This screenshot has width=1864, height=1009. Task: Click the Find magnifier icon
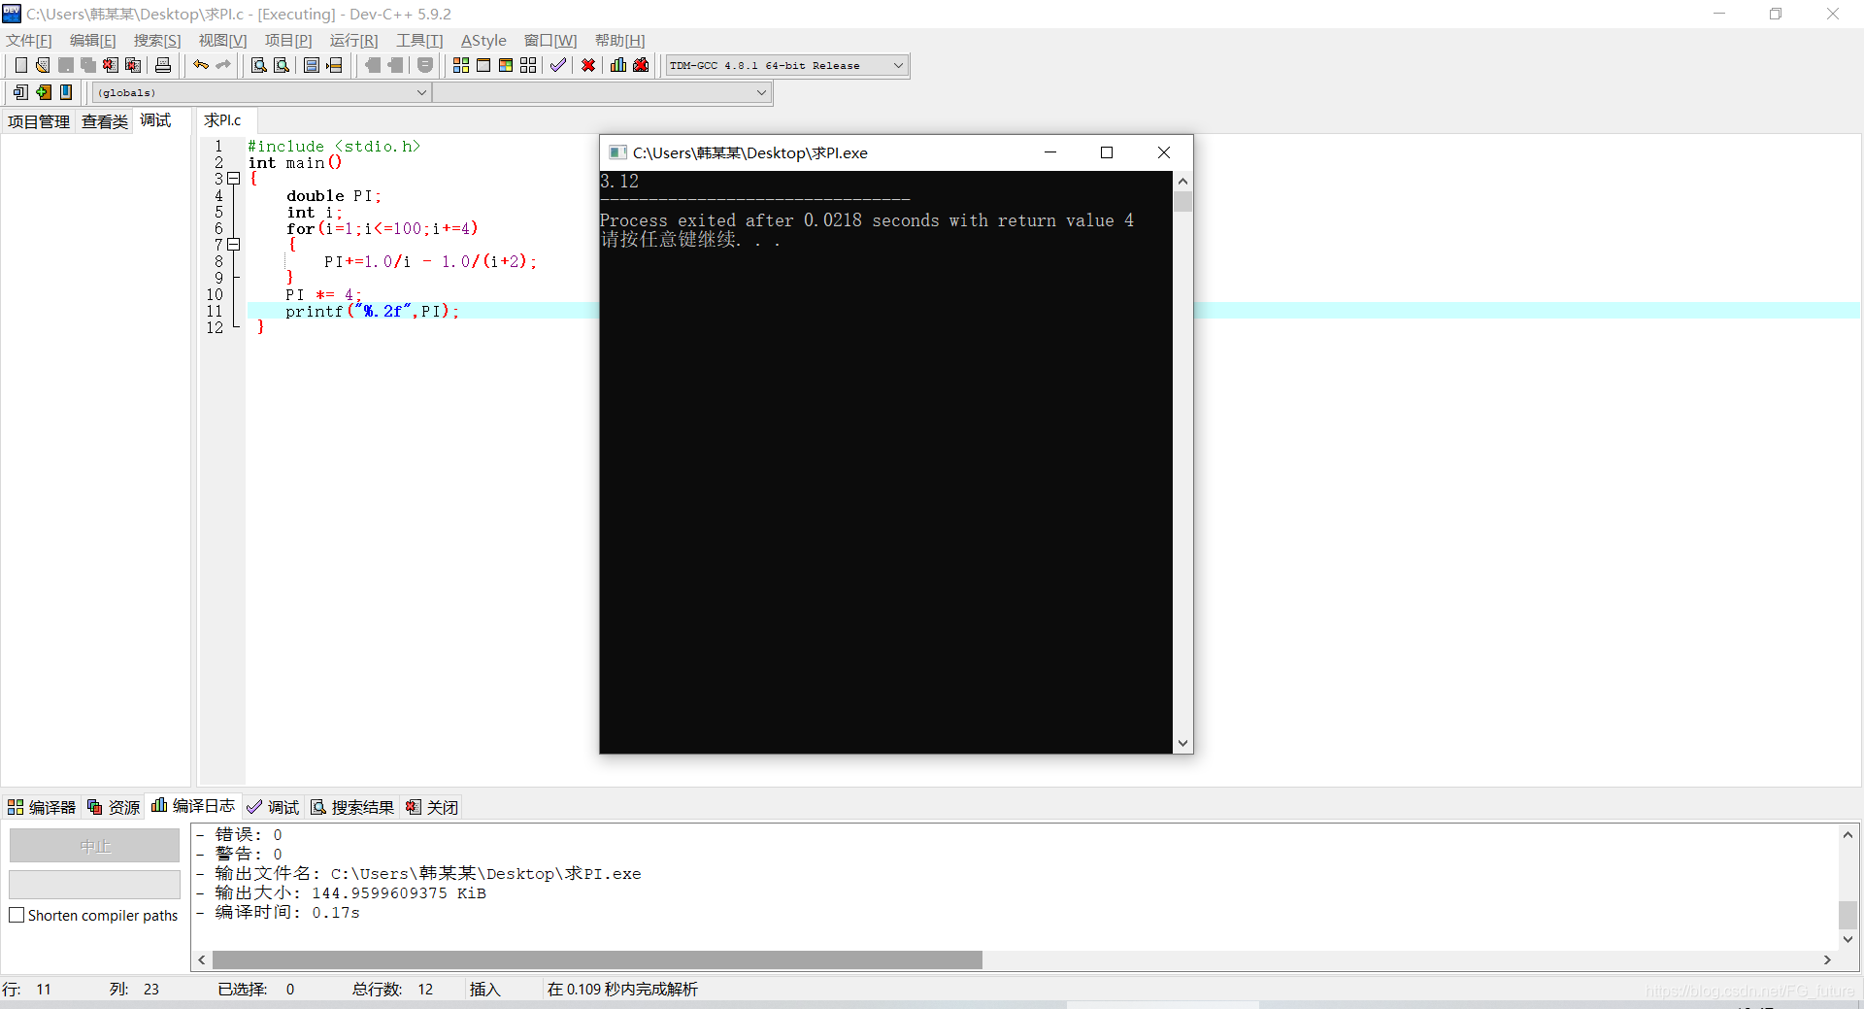click(259, 65)
